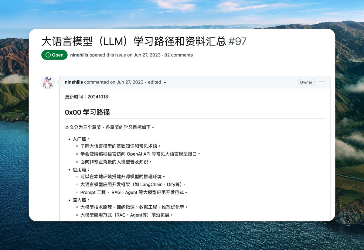Click the line mentioning LangChain、Dify
The width and height of the screenshot is (364, 250).
(x=133, y=184)
